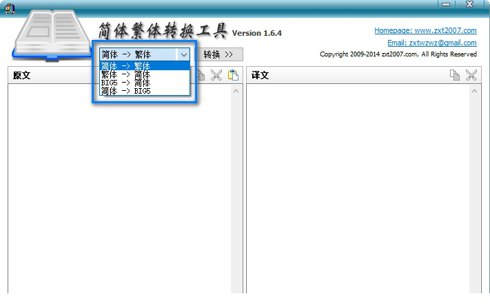
Task: Select 简体 -> 繁体 in the dropdown list
Action: click(x=145, y=66)
